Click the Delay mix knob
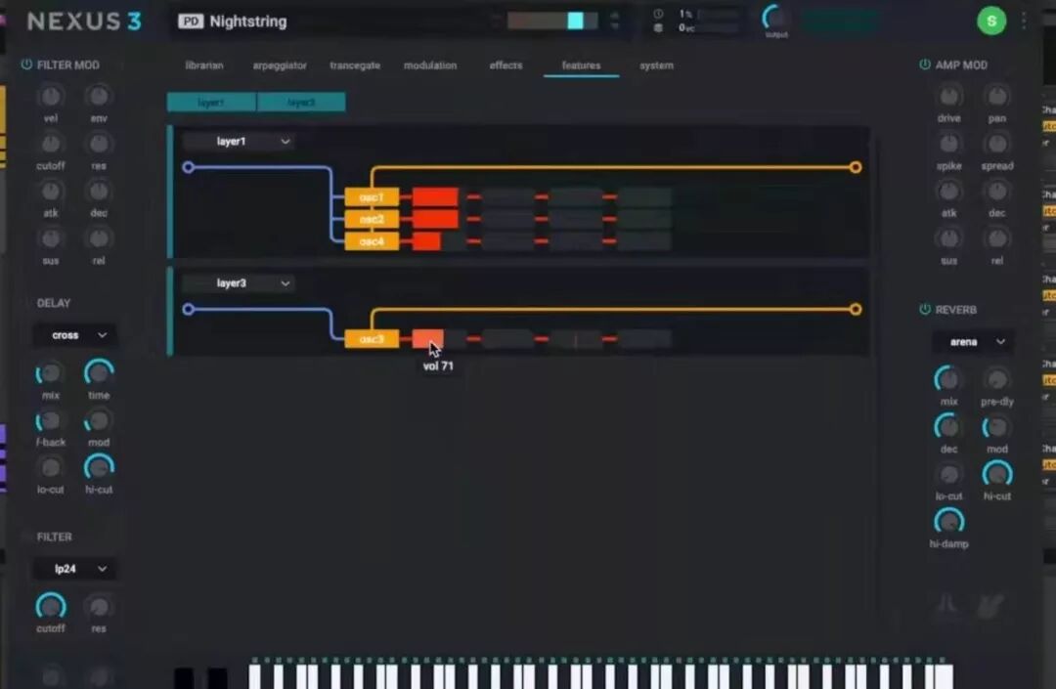Screen dimensions: 1056x689 click(51, 373)
